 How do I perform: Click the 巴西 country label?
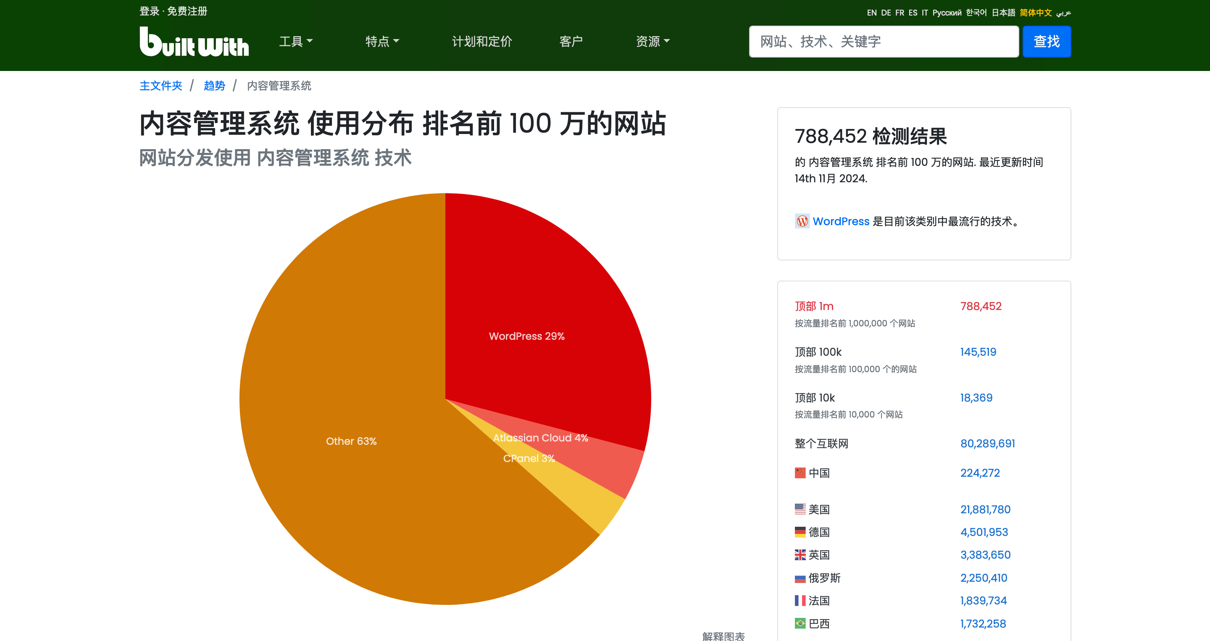click(819, 624)
